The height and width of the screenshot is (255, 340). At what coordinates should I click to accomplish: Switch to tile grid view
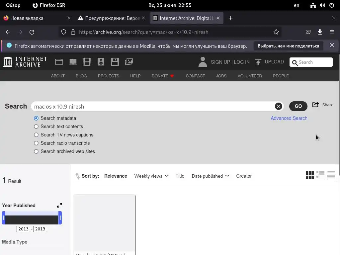310,175
